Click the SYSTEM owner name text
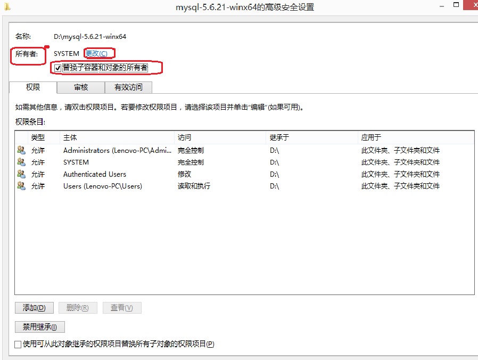 [x=67, y=54]
